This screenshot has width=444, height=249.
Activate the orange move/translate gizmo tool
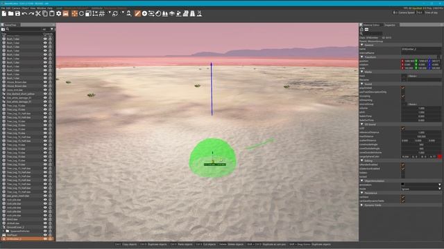tap(74, 14)
